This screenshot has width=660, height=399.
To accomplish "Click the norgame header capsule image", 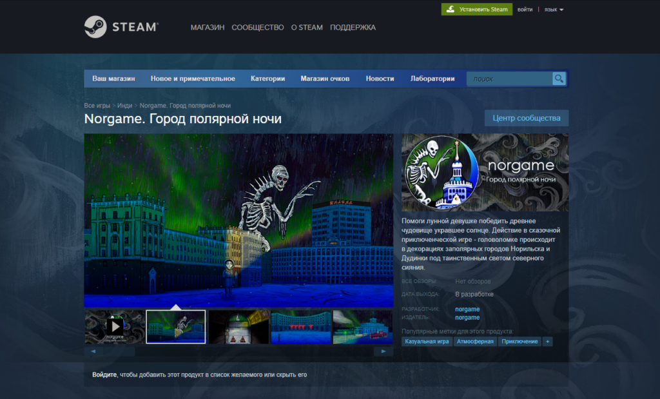I will click(485, 173).
